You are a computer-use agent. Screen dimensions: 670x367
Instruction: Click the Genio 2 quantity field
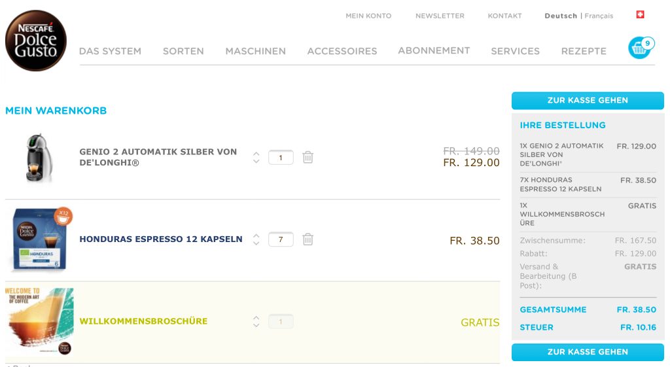(281, 158)
